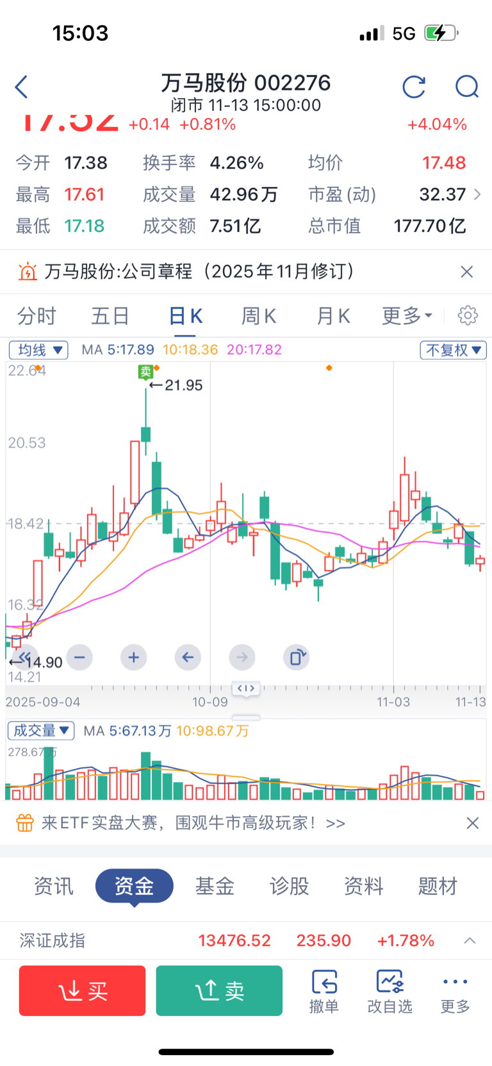Select the 资金 section tab
The width and height of the screenshot is (492, 1066).
tap(135, 887)
